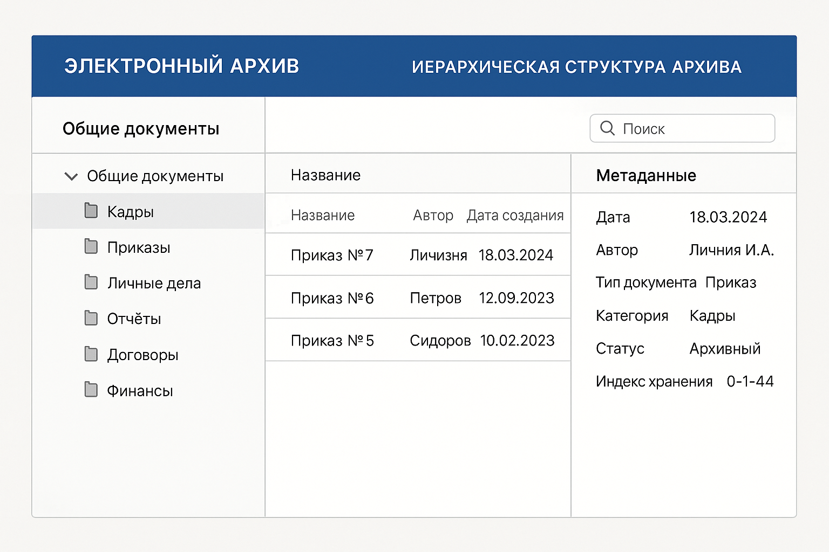The width and height of the screenshot is (829, 552).
Task: Click the ЭЛЕКТРОННЫЙ АРХИВ header title
Action: [x=182, y=66]
